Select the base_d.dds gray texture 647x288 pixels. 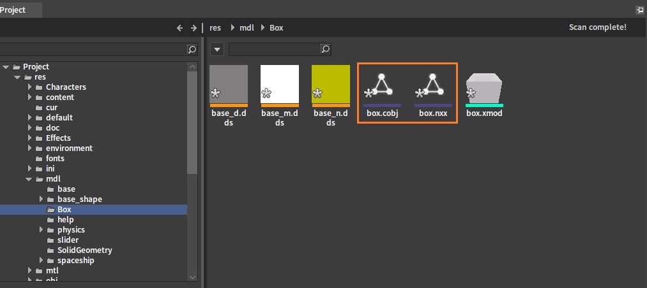pyautogui.click(x=229, y=85)
